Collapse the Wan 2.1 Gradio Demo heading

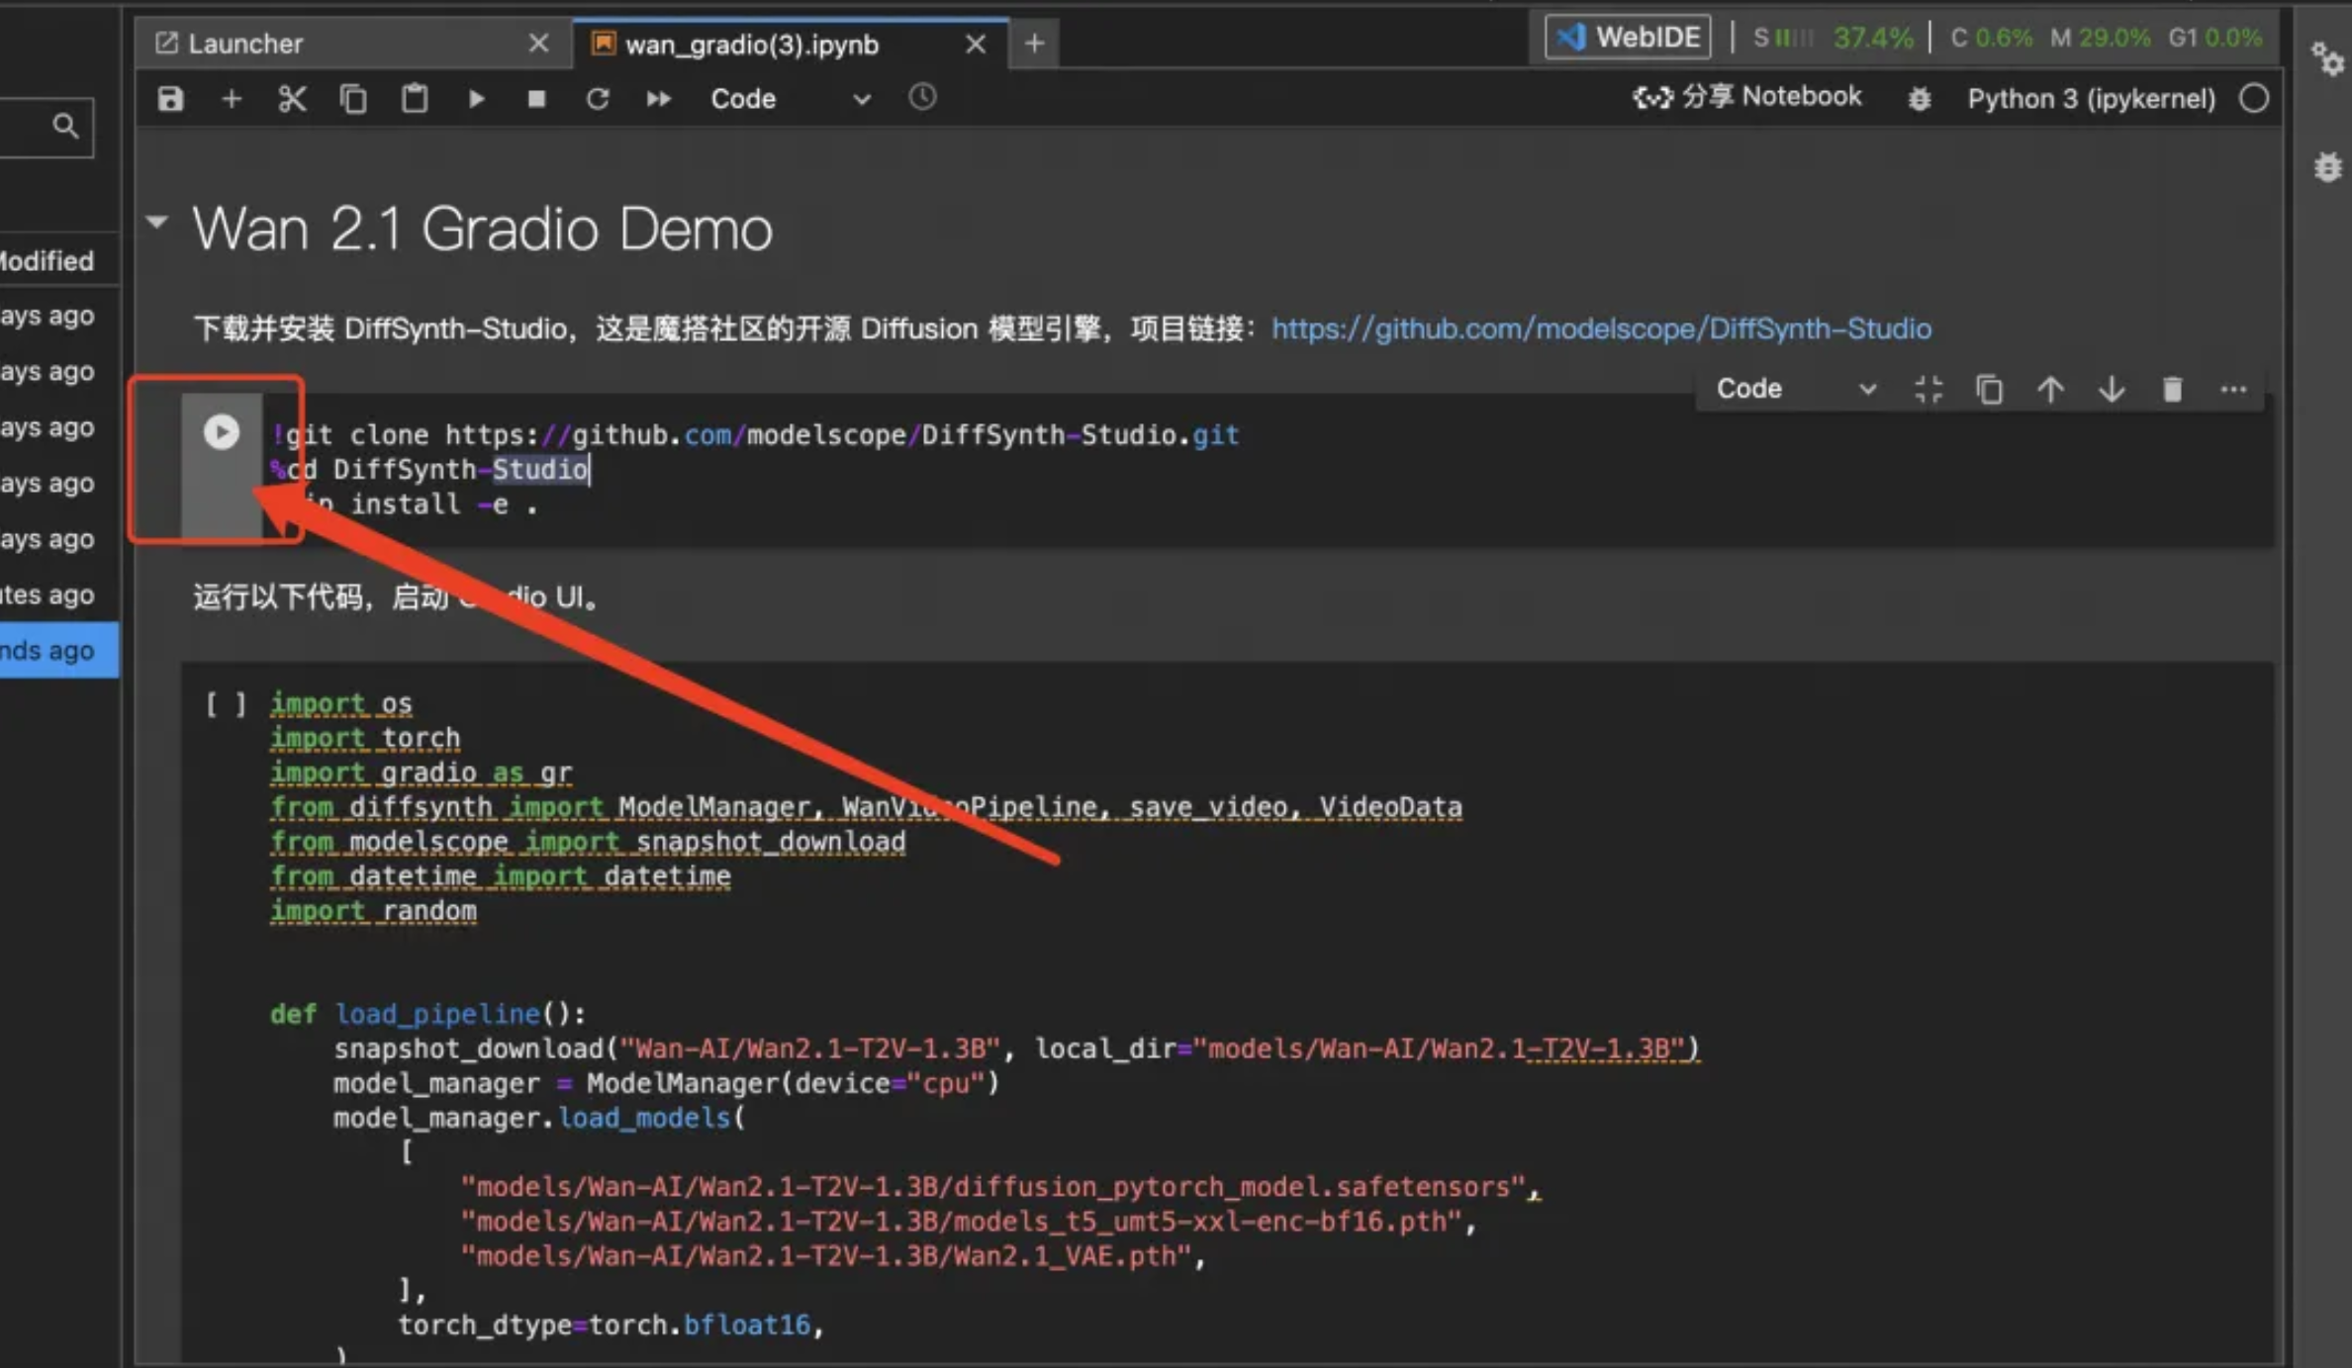[157, 223]
